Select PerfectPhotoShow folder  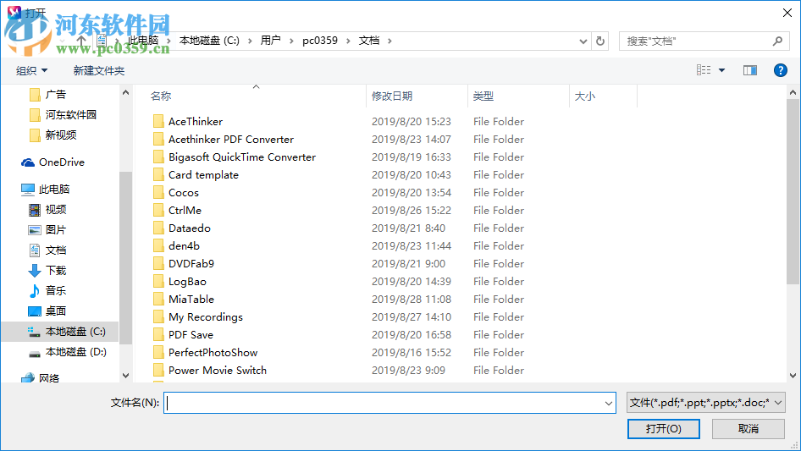213,353
